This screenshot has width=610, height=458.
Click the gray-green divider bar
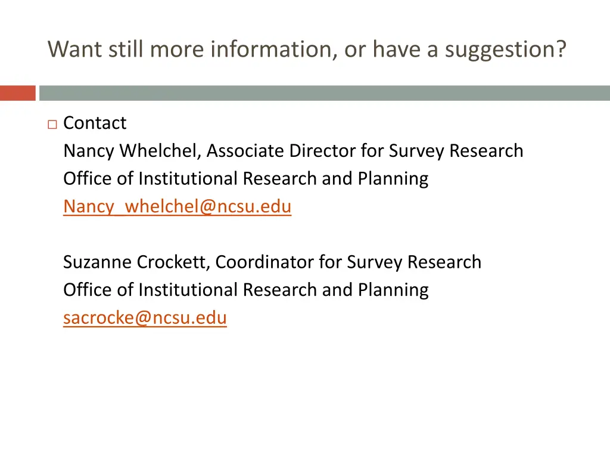[325, 93]
